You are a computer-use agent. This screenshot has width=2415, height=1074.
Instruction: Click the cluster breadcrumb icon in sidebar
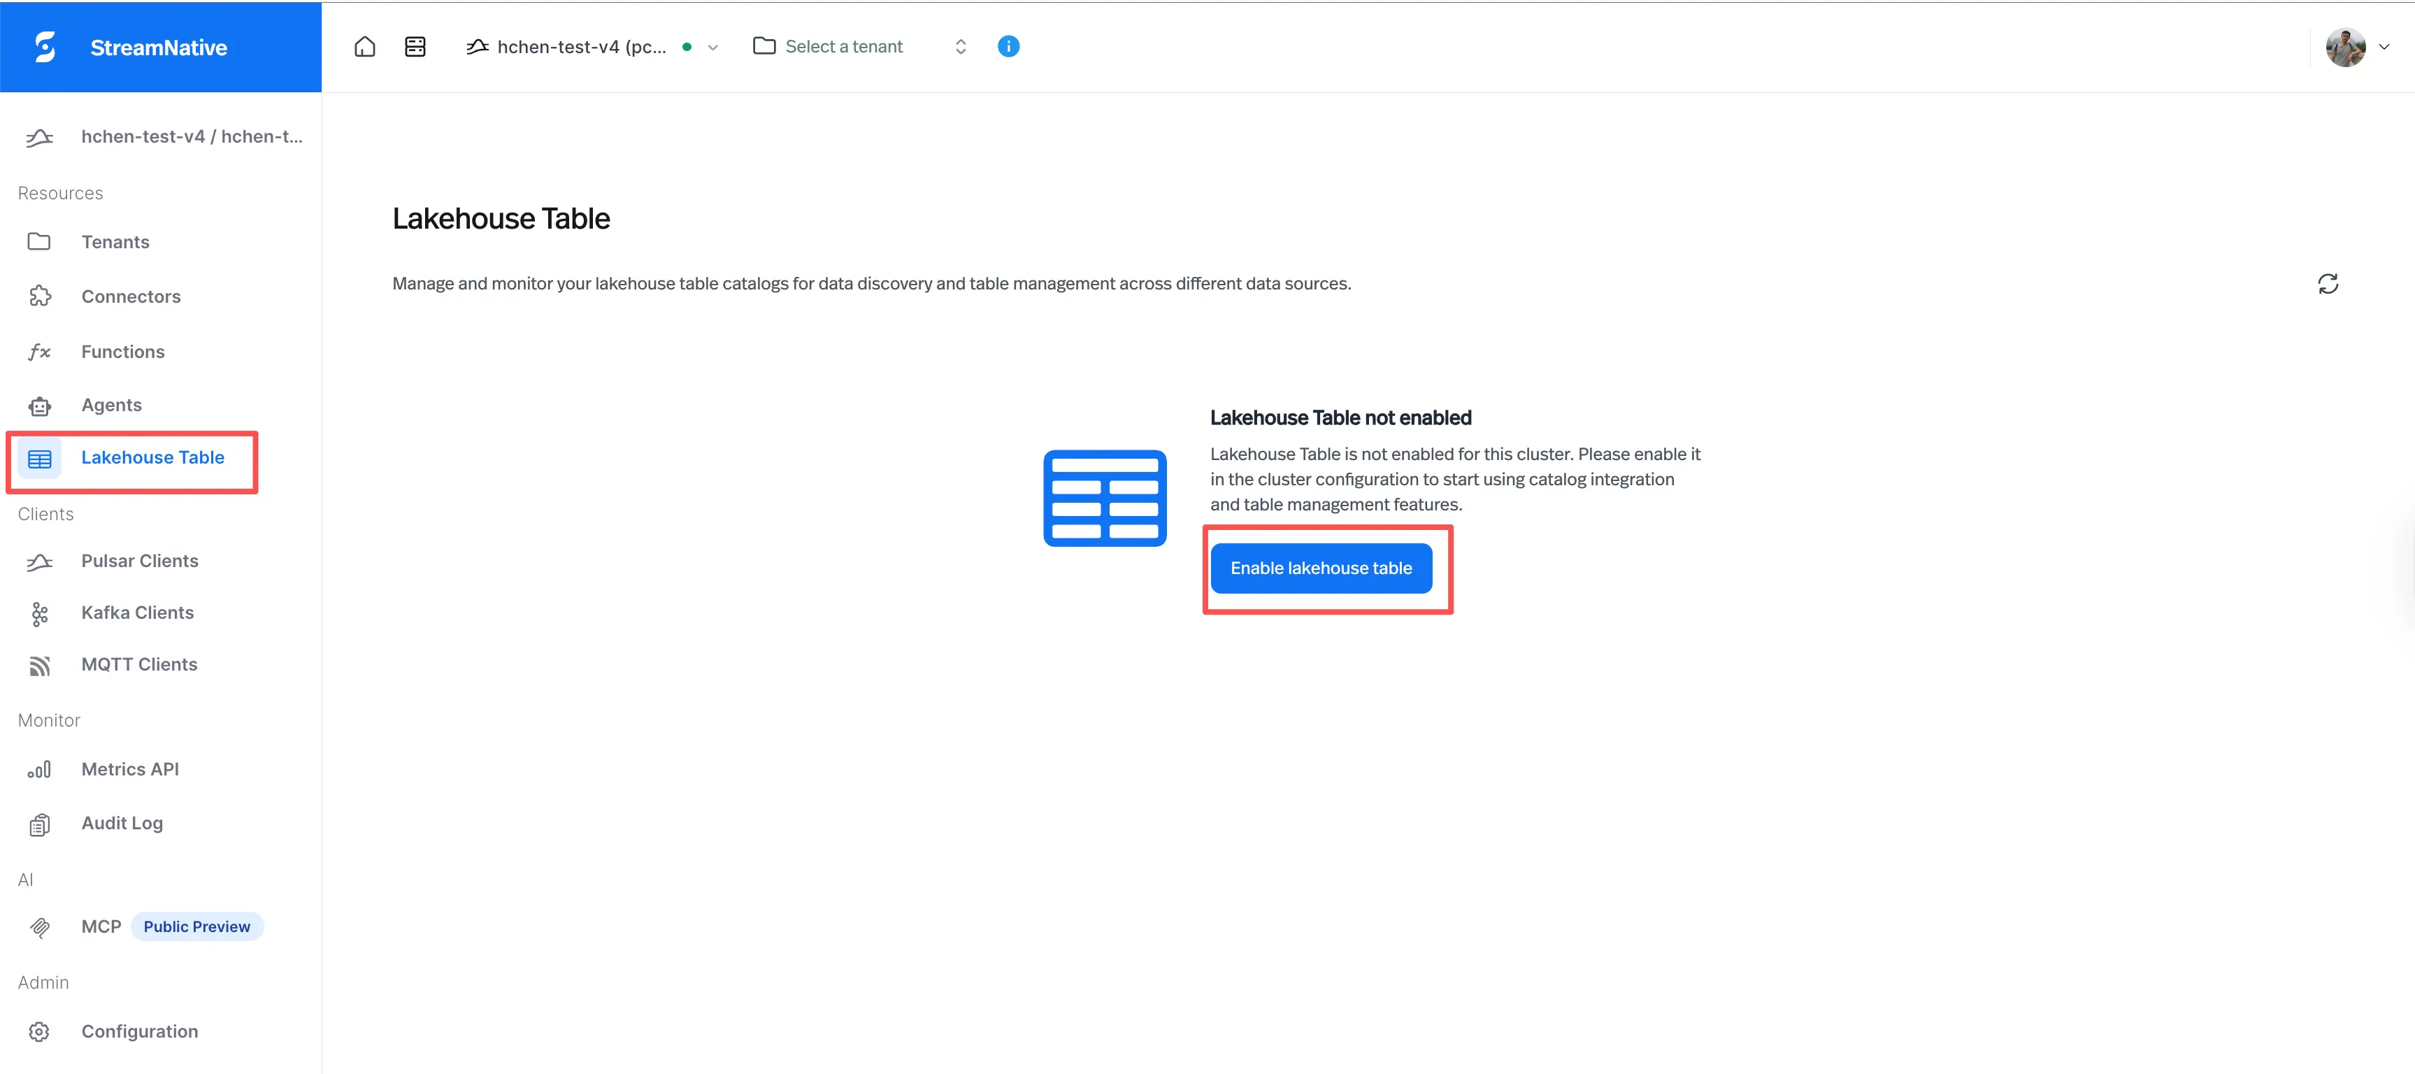click(x=39, y=138)
